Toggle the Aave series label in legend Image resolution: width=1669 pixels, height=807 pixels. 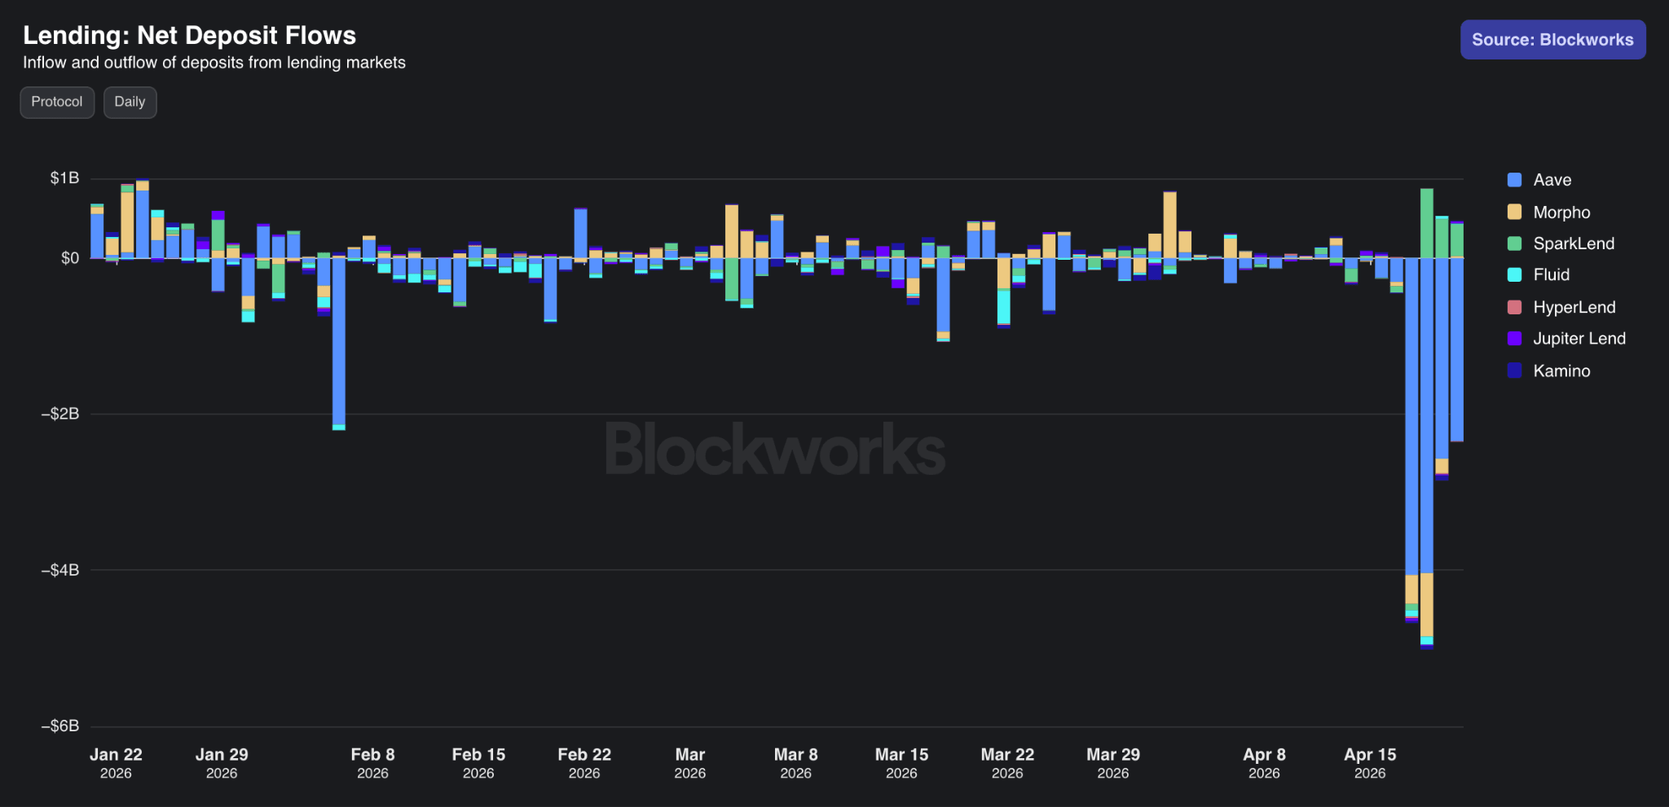tap(1552, 180)
